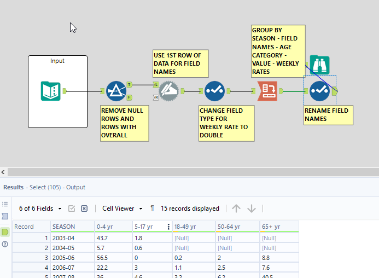The height and width of the screenshot is (278, 379).
Task: Open the Browse tool with binoculars
Action: coord(319,65)
